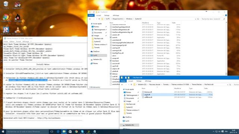Open VLC media player desktop shortcut
Screen dimensions: 239x134
click(18, 31)
